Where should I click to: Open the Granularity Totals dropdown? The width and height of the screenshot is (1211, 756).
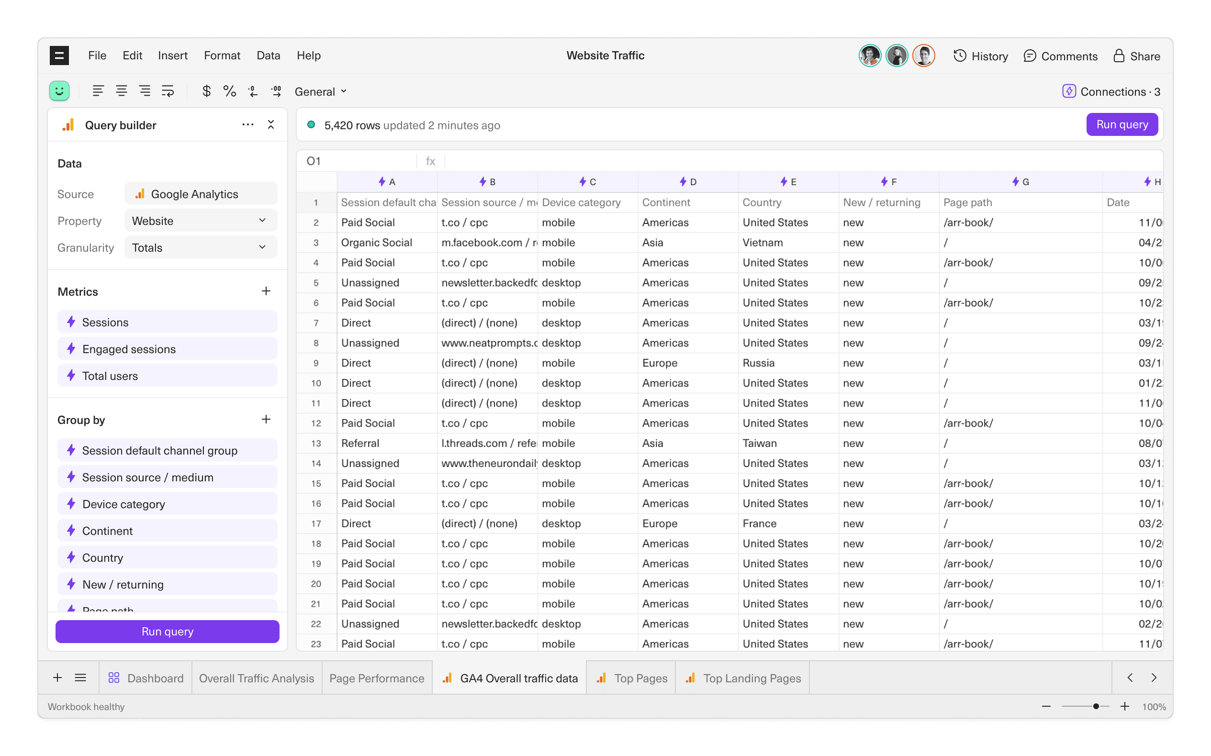[200, 247]
